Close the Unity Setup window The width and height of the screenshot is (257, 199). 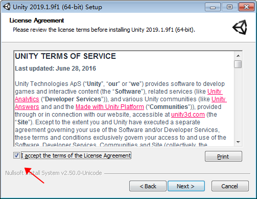point(246,7)
